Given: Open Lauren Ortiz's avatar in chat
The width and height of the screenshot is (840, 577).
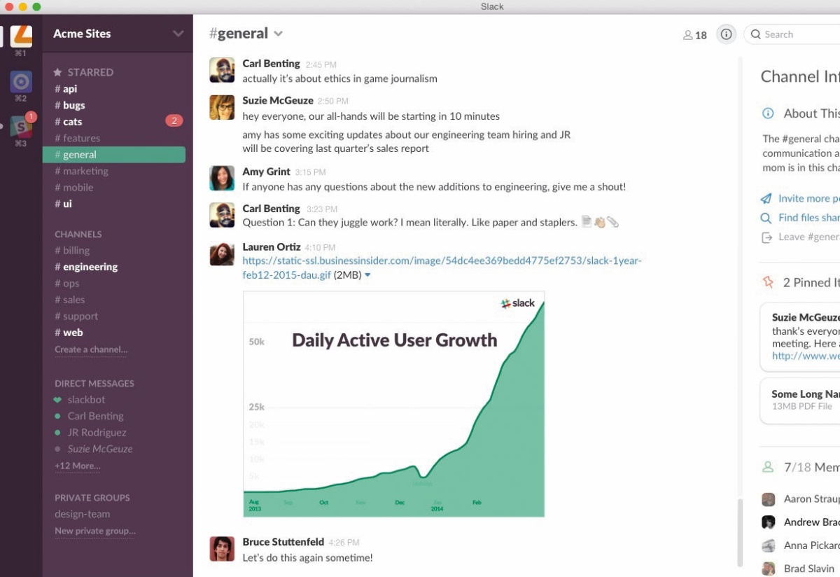Looking at the screenshot, I should [222, 253].
